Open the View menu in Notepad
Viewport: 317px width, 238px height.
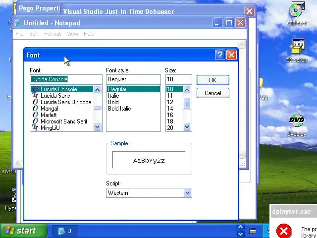(x=72, y=34)
